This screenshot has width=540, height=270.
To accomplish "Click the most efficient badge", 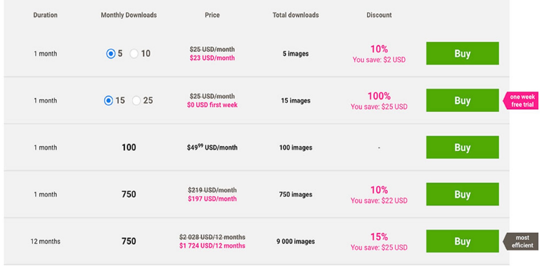I will pos(521,241).
